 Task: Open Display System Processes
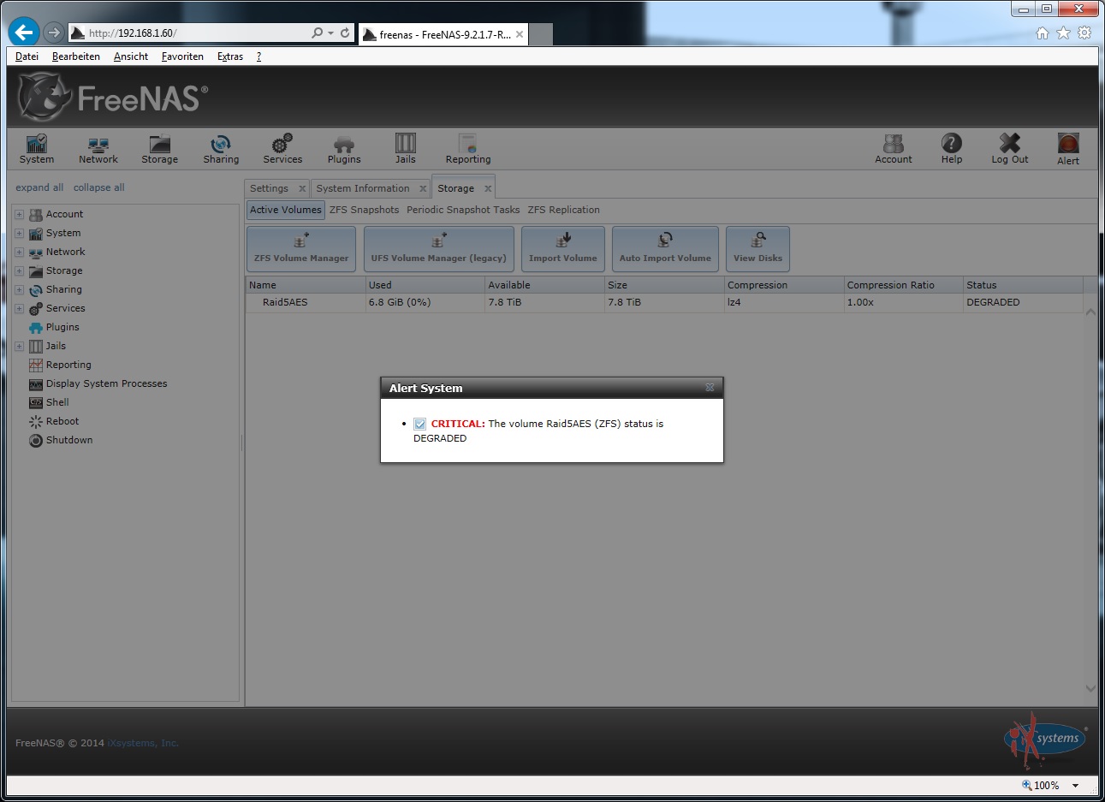106,383
